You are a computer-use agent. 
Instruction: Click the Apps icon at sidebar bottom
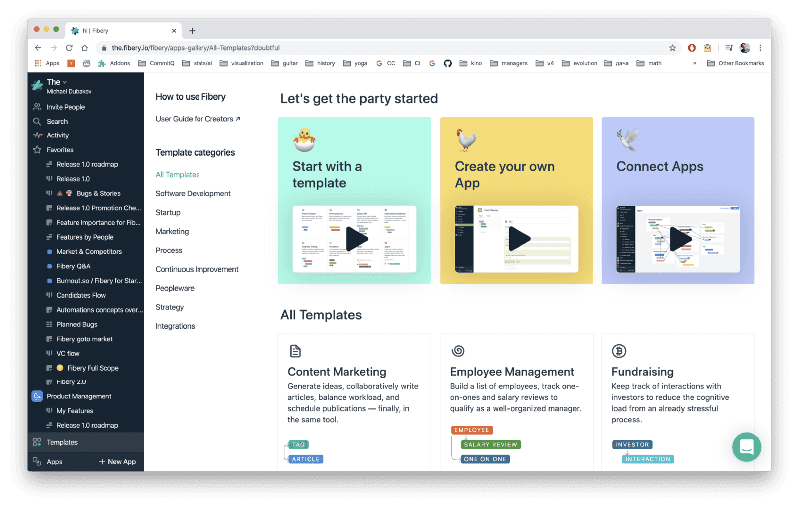tap(37, 461)
